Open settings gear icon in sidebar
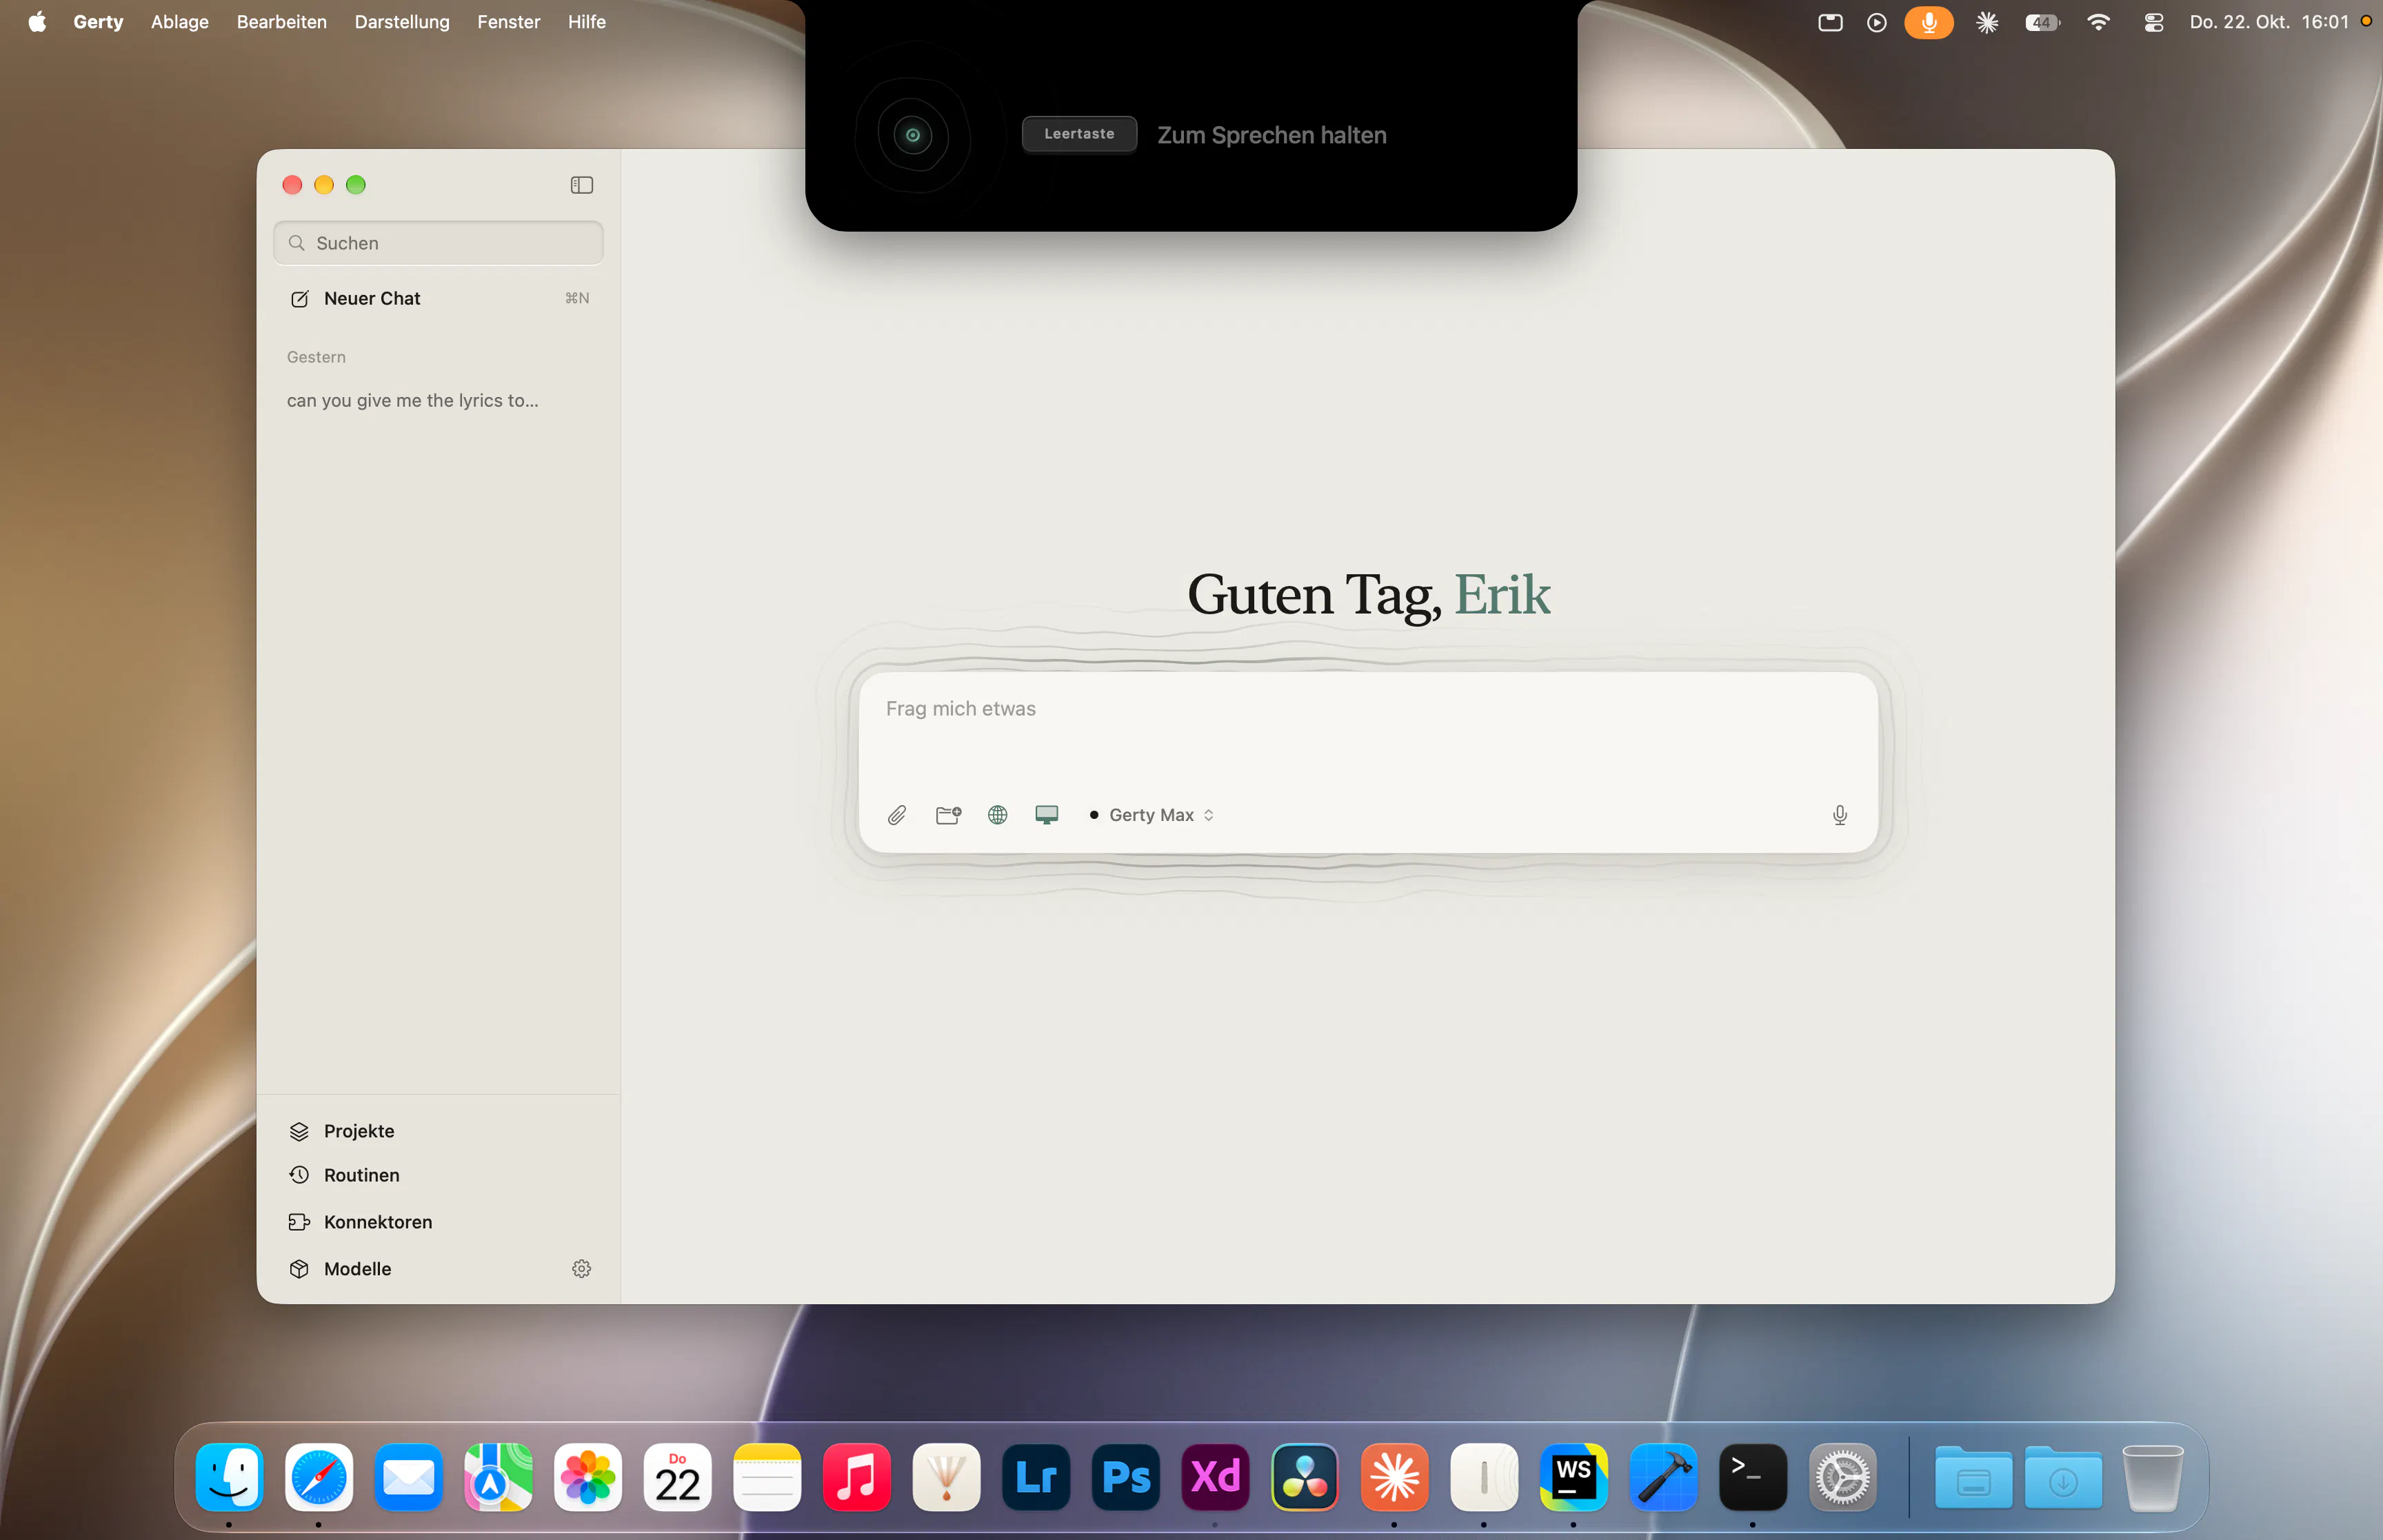Viewport: 2383px width, 1540px height. [581, 1269]
